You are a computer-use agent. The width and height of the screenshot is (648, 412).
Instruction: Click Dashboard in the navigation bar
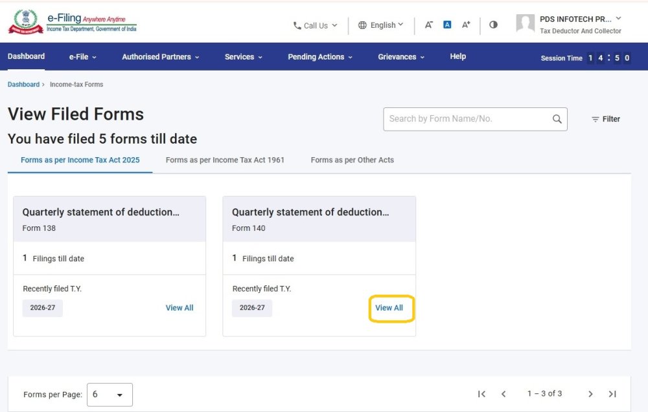[26, 56]
